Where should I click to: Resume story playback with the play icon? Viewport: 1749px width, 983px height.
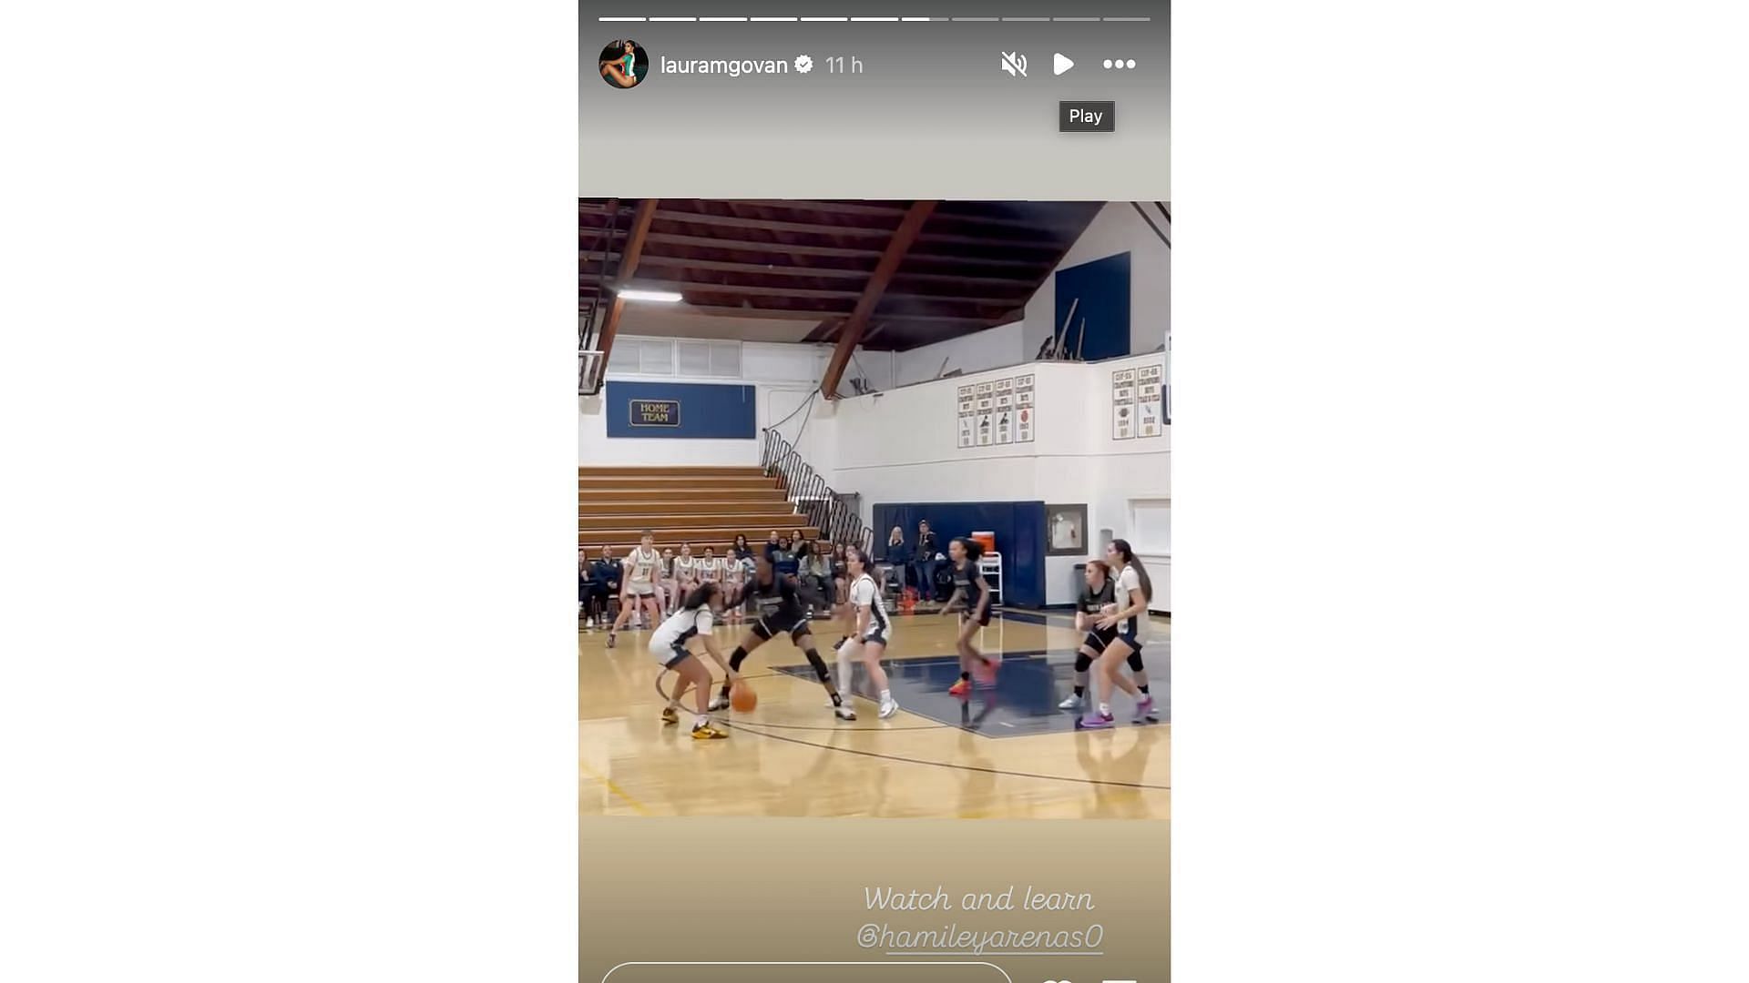click(1063, 64)
